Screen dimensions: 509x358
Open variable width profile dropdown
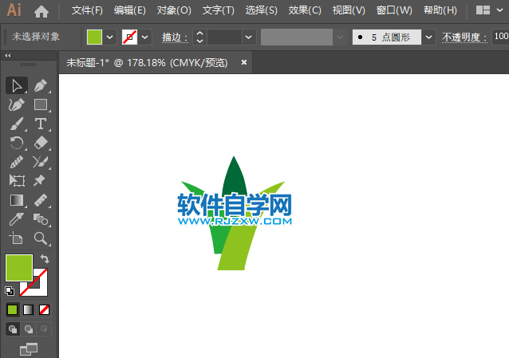coord(340,37)
